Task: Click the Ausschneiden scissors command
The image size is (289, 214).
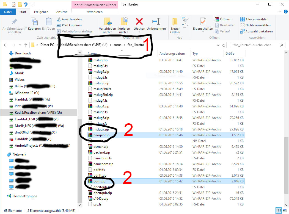Action: 69,19
